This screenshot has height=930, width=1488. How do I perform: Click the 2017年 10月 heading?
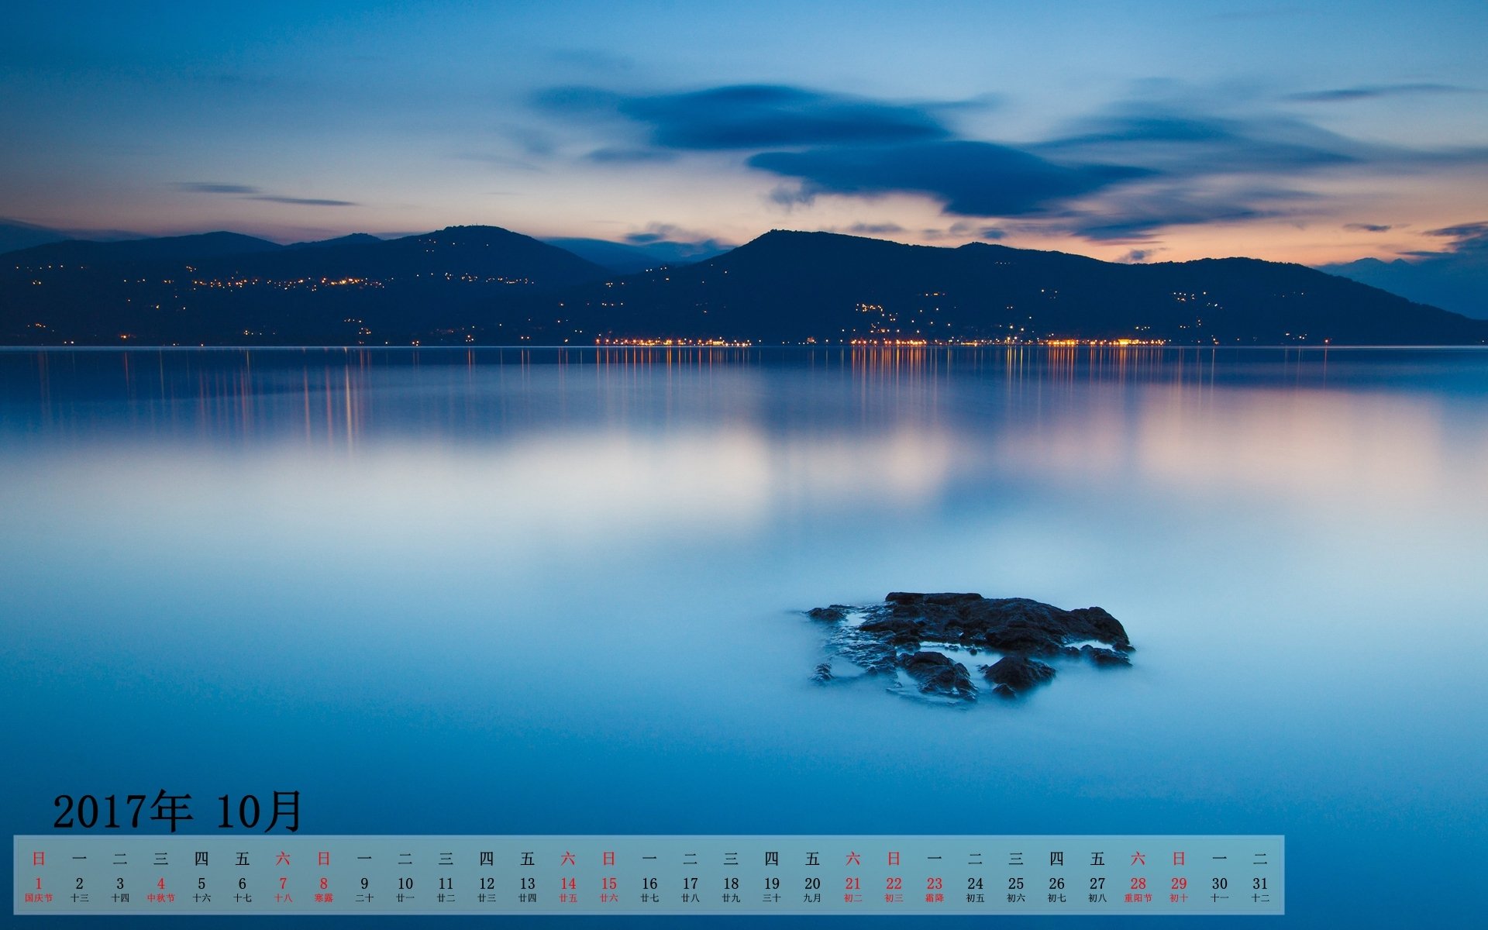(177, 811)
